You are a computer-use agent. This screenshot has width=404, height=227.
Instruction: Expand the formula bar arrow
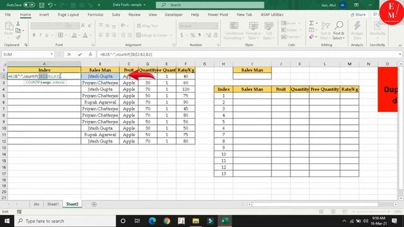coord(400,54)
